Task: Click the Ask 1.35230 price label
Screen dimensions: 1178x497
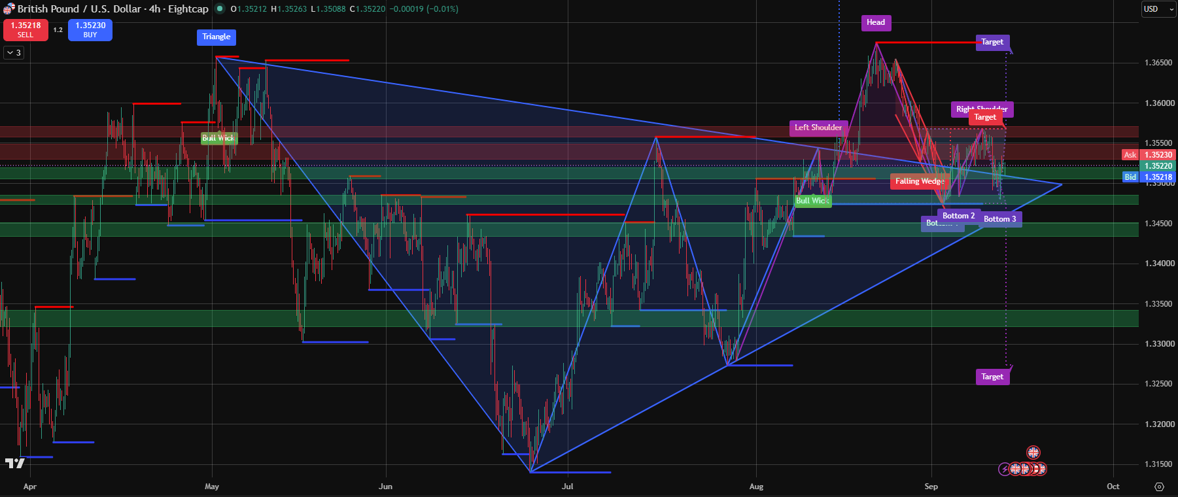Action: coord(1149,155)
